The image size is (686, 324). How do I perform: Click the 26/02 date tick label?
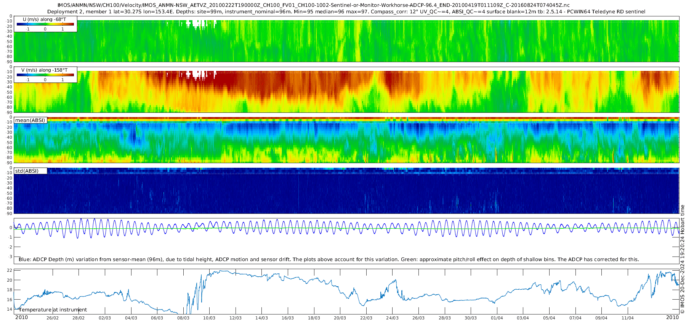[x=53, y=318]
